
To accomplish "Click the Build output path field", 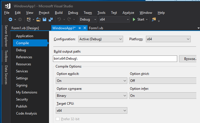I will coord(115,59).
